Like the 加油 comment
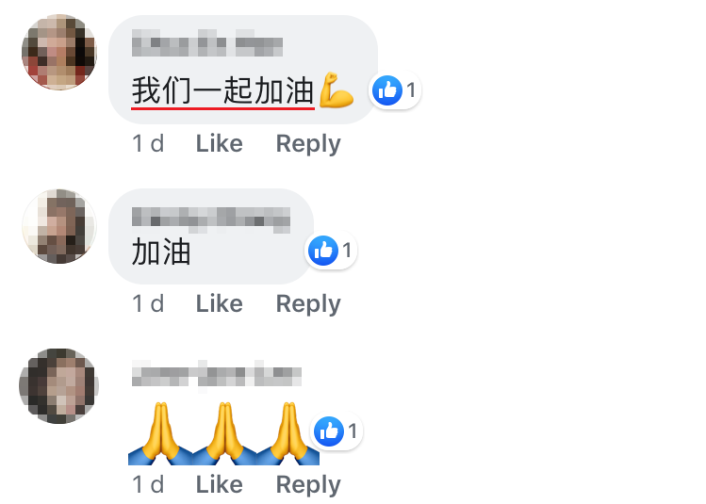 220,303
